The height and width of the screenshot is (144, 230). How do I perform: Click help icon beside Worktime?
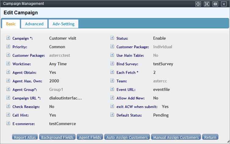[8, 64]
